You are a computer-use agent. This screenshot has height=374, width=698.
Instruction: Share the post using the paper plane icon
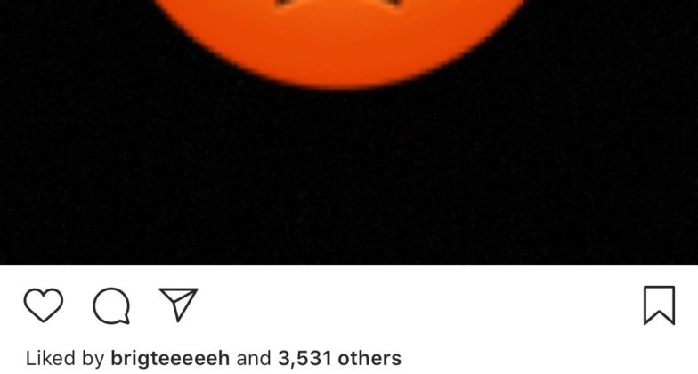coord(178,305)
